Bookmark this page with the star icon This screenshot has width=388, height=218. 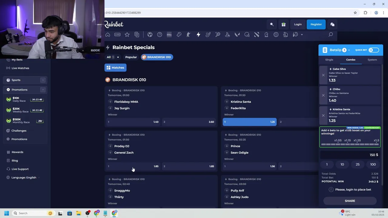(355, 13)
